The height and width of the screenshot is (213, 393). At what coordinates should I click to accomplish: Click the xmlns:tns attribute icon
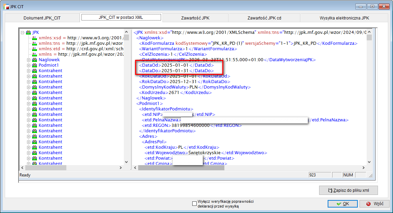coord(34,43)
